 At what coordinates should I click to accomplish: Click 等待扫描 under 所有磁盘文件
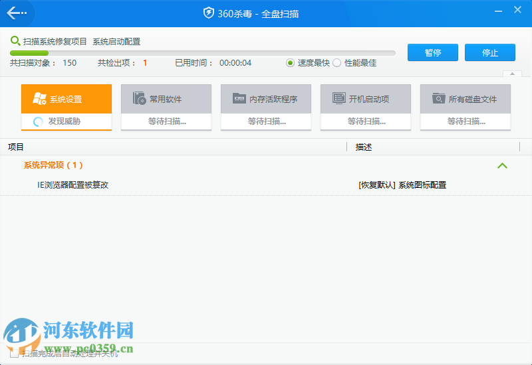(x=466, y=121)
